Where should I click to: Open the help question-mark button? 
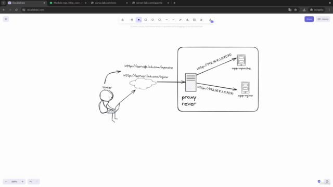[x=327, y=181]
